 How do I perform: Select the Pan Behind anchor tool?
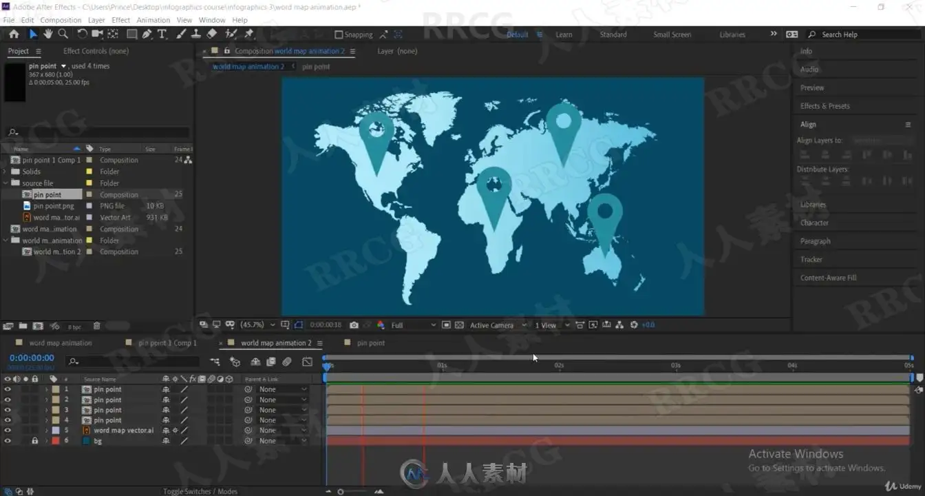113,34
